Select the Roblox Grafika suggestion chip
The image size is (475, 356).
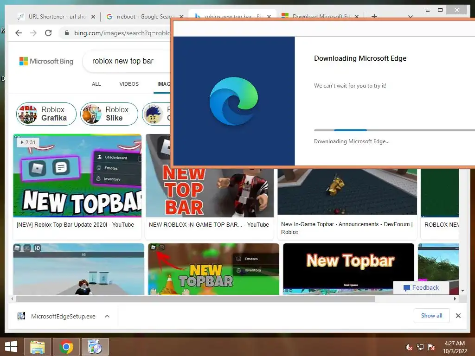(46, 114)
